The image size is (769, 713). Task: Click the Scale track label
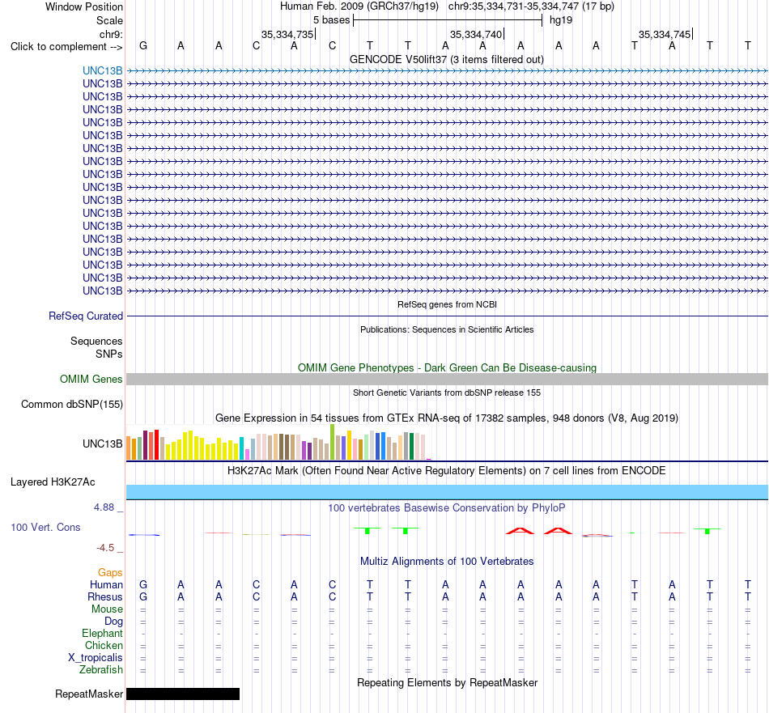pos(109,20)
